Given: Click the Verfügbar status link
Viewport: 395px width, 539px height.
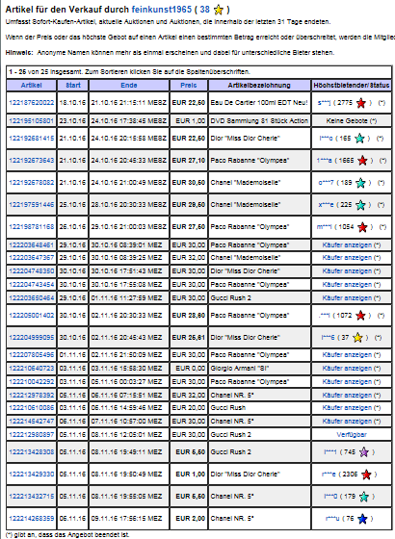Looking at the screenshot, I should pyautogui.click(x=352, y=434).
